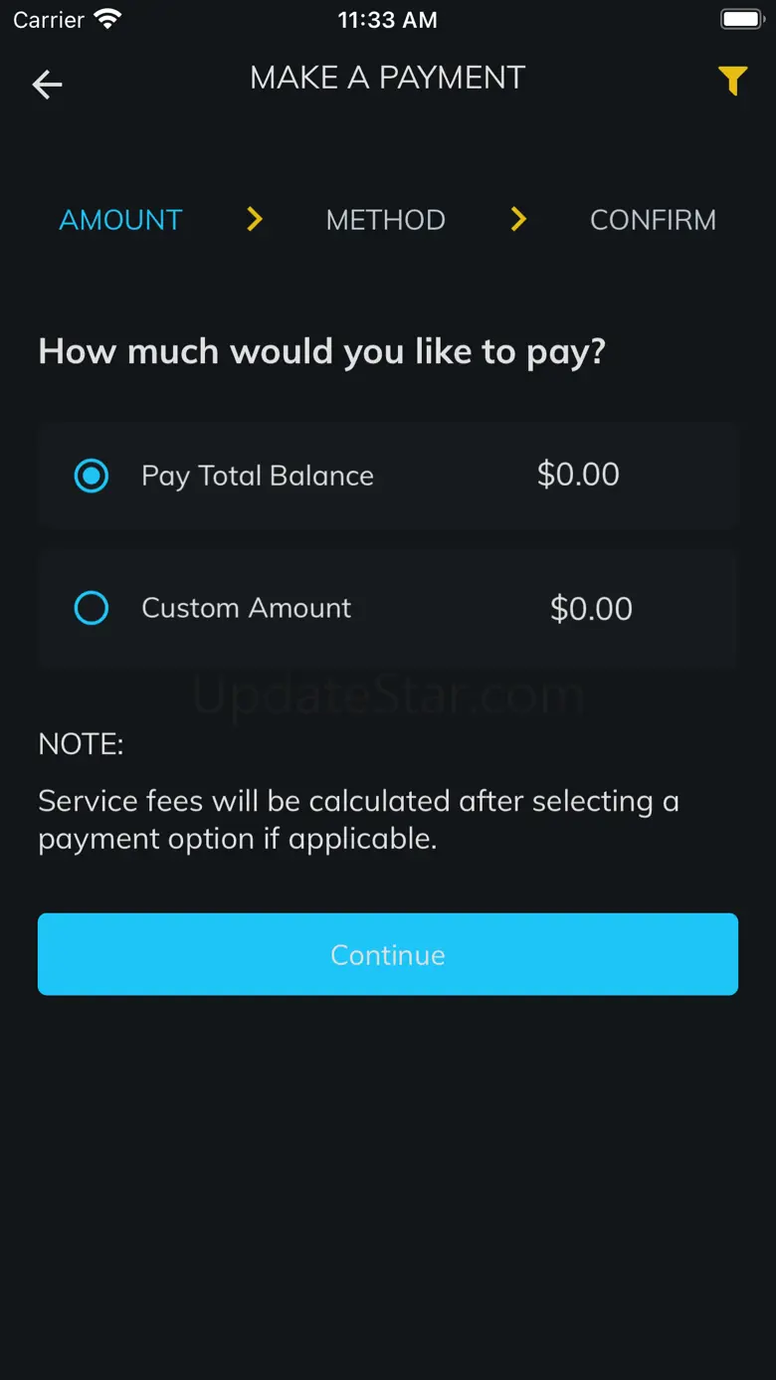This screenshot has width=776, height=1380.
Task: Click the chevron between METHOD and CONFIRM
Action: tap(518, 219)
